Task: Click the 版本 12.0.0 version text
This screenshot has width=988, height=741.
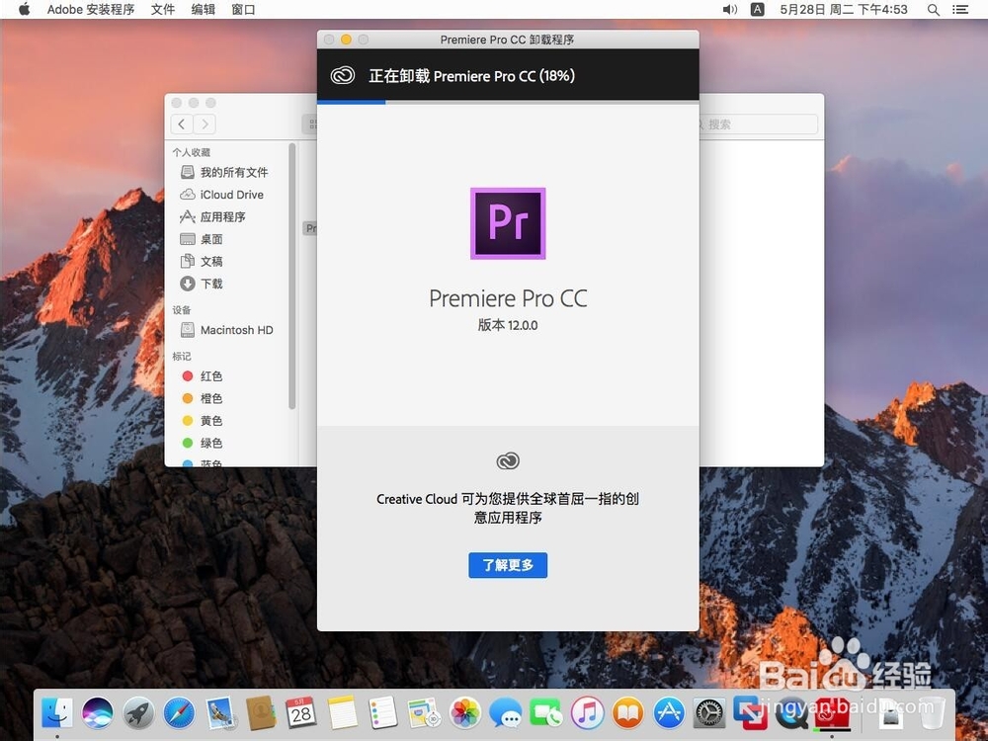Action: coord(508,325)
